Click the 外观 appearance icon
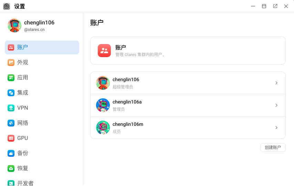The width and height of the screenshot is (294, 186). pos(11,63)
